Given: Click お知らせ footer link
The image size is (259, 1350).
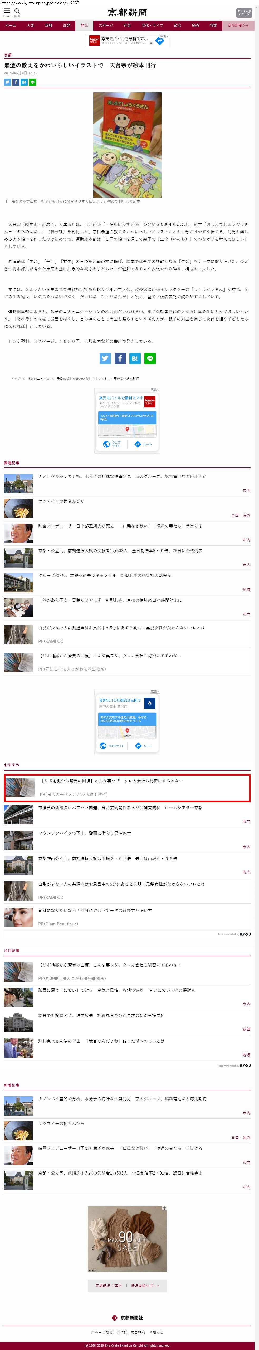Looking at the screenshot, I should (156, 1332).
